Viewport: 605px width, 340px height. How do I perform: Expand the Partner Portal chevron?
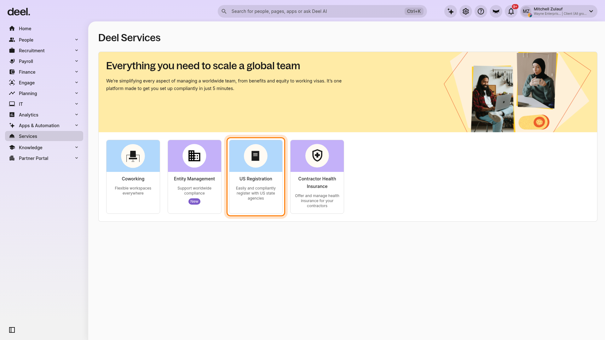point(77,158)
